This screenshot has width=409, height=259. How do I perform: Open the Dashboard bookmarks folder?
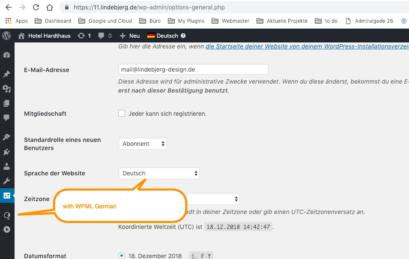coord(53,21)
